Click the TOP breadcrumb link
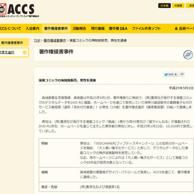Screen dimensions: 194x194 pyautogui.click(x=37, y=40)
